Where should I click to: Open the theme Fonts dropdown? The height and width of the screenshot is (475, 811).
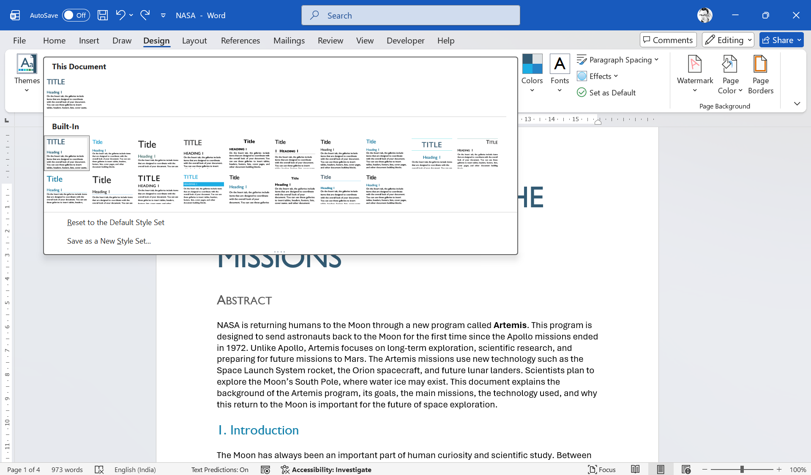(560, 74)
